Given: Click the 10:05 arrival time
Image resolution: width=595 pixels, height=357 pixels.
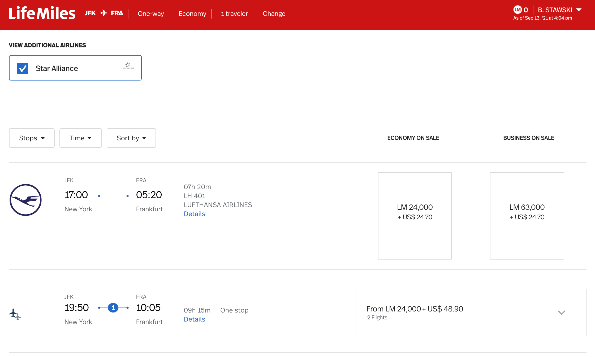Looking at the screenshot, I should click(148, 307).
